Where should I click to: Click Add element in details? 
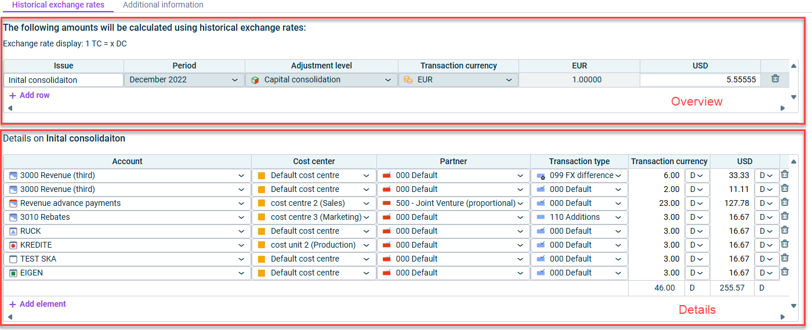click(x=38, y=304)
